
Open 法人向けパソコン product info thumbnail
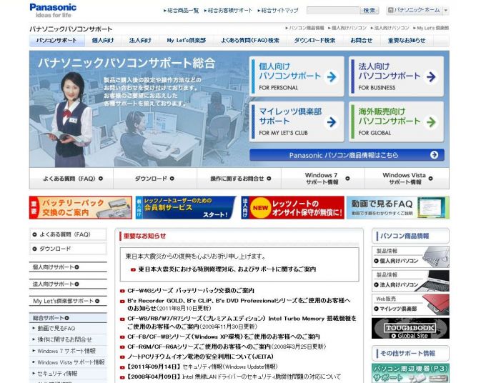coord(410,281)
